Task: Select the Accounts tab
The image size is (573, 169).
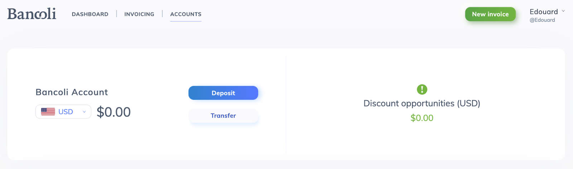Action: (186, 14)
